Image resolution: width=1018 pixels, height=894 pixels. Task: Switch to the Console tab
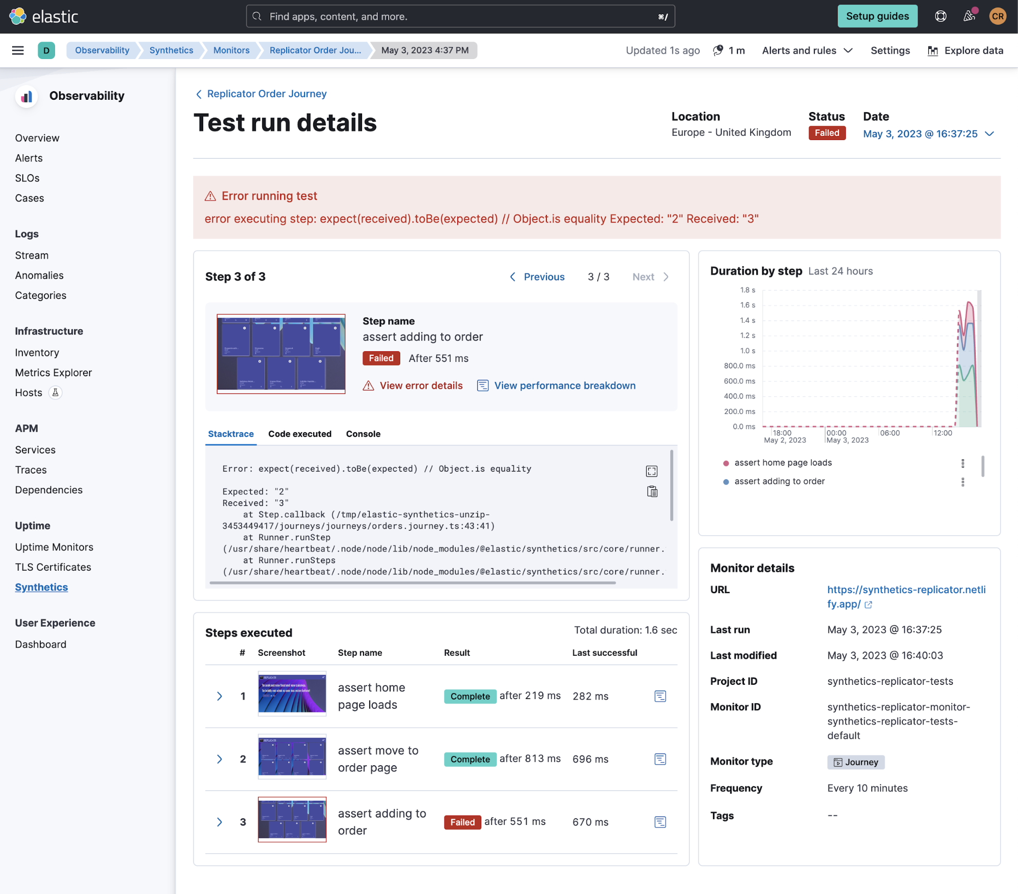pyautogui.click(x=363, y=434)
